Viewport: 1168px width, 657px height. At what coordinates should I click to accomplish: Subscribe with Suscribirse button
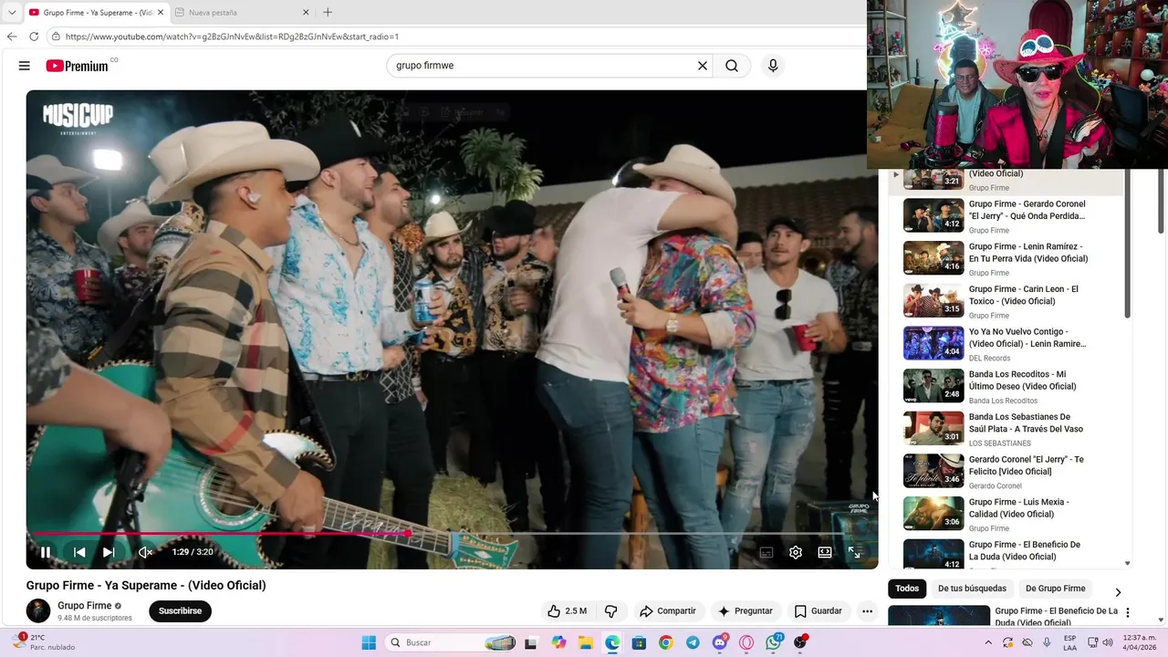coord(180,611)
